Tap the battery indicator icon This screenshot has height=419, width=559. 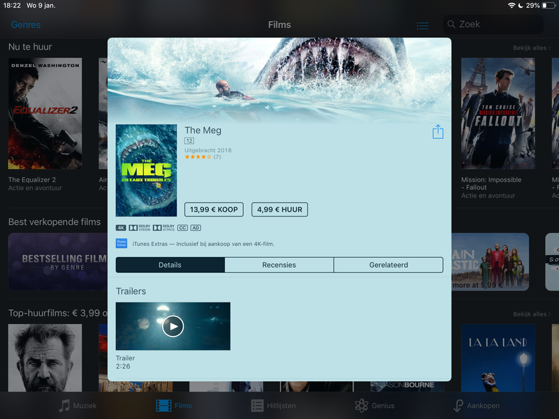(549, 6)
